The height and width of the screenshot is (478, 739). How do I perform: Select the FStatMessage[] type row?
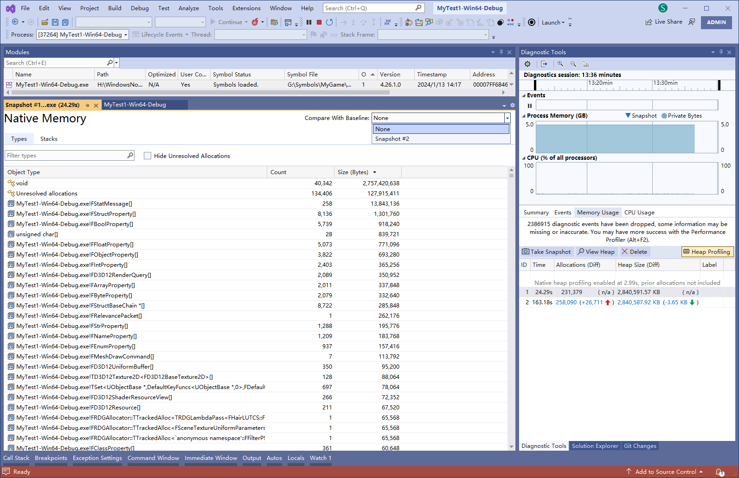pos(256,204)
